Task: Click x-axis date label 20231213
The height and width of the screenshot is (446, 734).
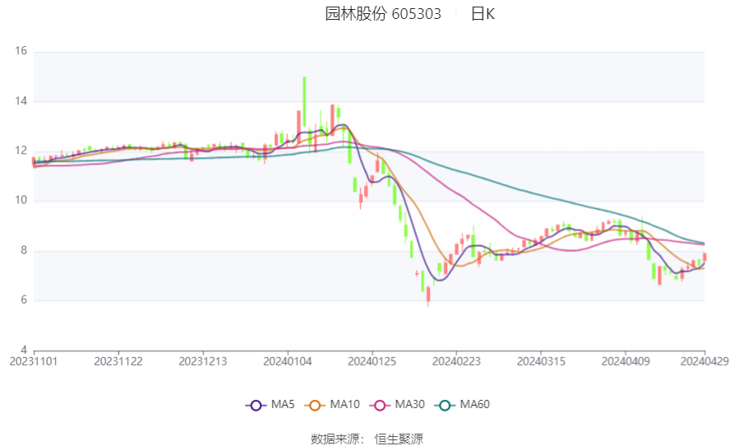Action: [203, 362]
